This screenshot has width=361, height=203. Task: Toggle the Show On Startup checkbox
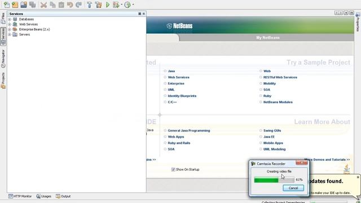click(173, 169)
